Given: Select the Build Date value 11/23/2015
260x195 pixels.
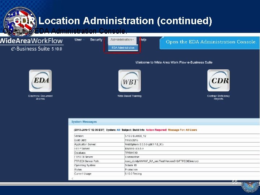Looking at the screenshot, I should coord(131,140).
